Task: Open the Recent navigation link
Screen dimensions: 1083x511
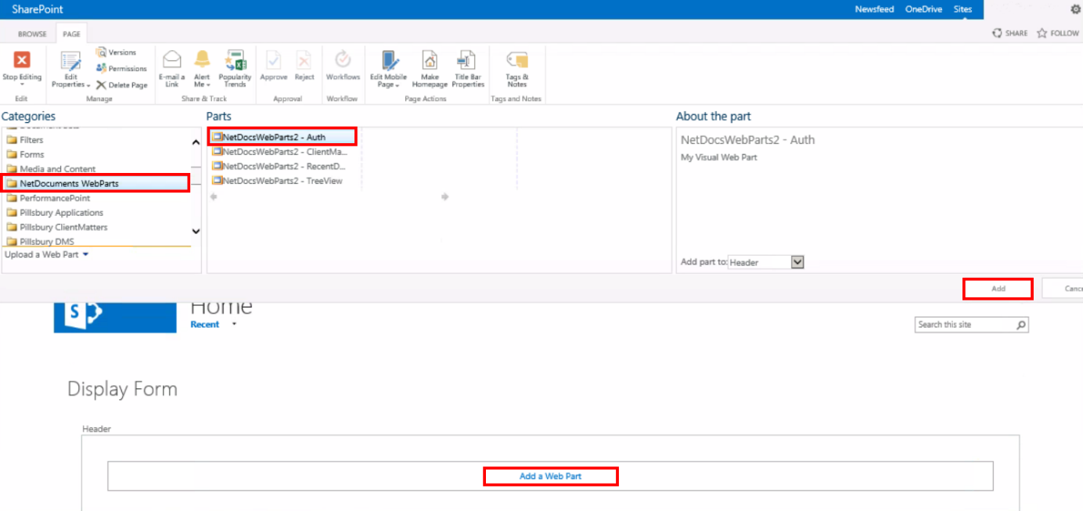Action: [205, 325]
